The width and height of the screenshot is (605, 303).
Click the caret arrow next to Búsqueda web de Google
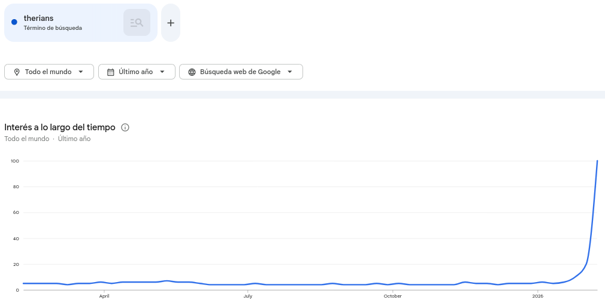pyautogui.click(x=290, y=72)
